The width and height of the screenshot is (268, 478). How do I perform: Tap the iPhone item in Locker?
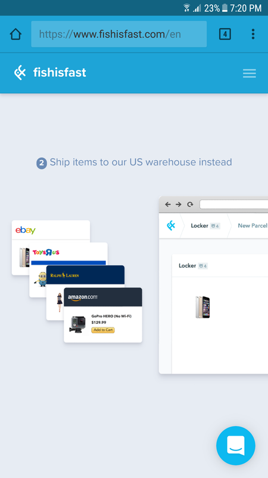click(202, 307)
